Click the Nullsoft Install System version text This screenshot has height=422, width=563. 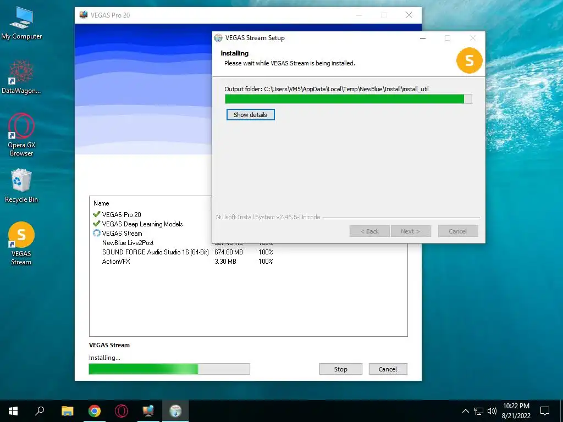click(x=268, y=217)
